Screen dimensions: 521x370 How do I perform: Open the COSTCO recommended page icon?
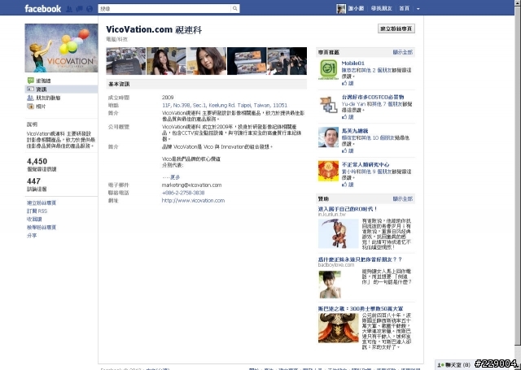(x=328, y=105)
